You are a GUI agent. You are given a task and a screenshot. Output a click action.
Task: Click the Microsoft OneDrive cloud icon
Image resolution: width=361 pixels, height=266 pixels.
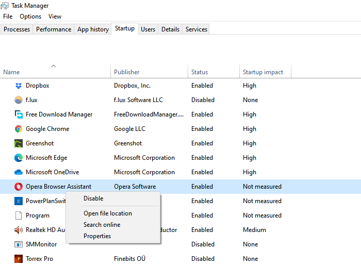[19, 172]
